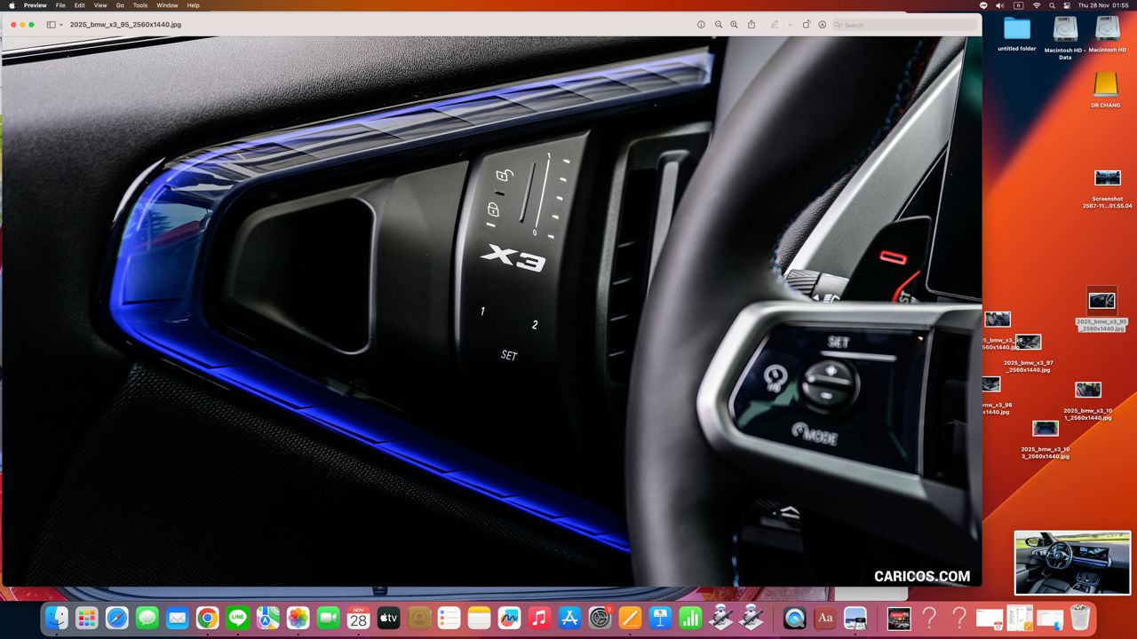Zoom out using the magnifier minus icon

click(x=719, y=25)
